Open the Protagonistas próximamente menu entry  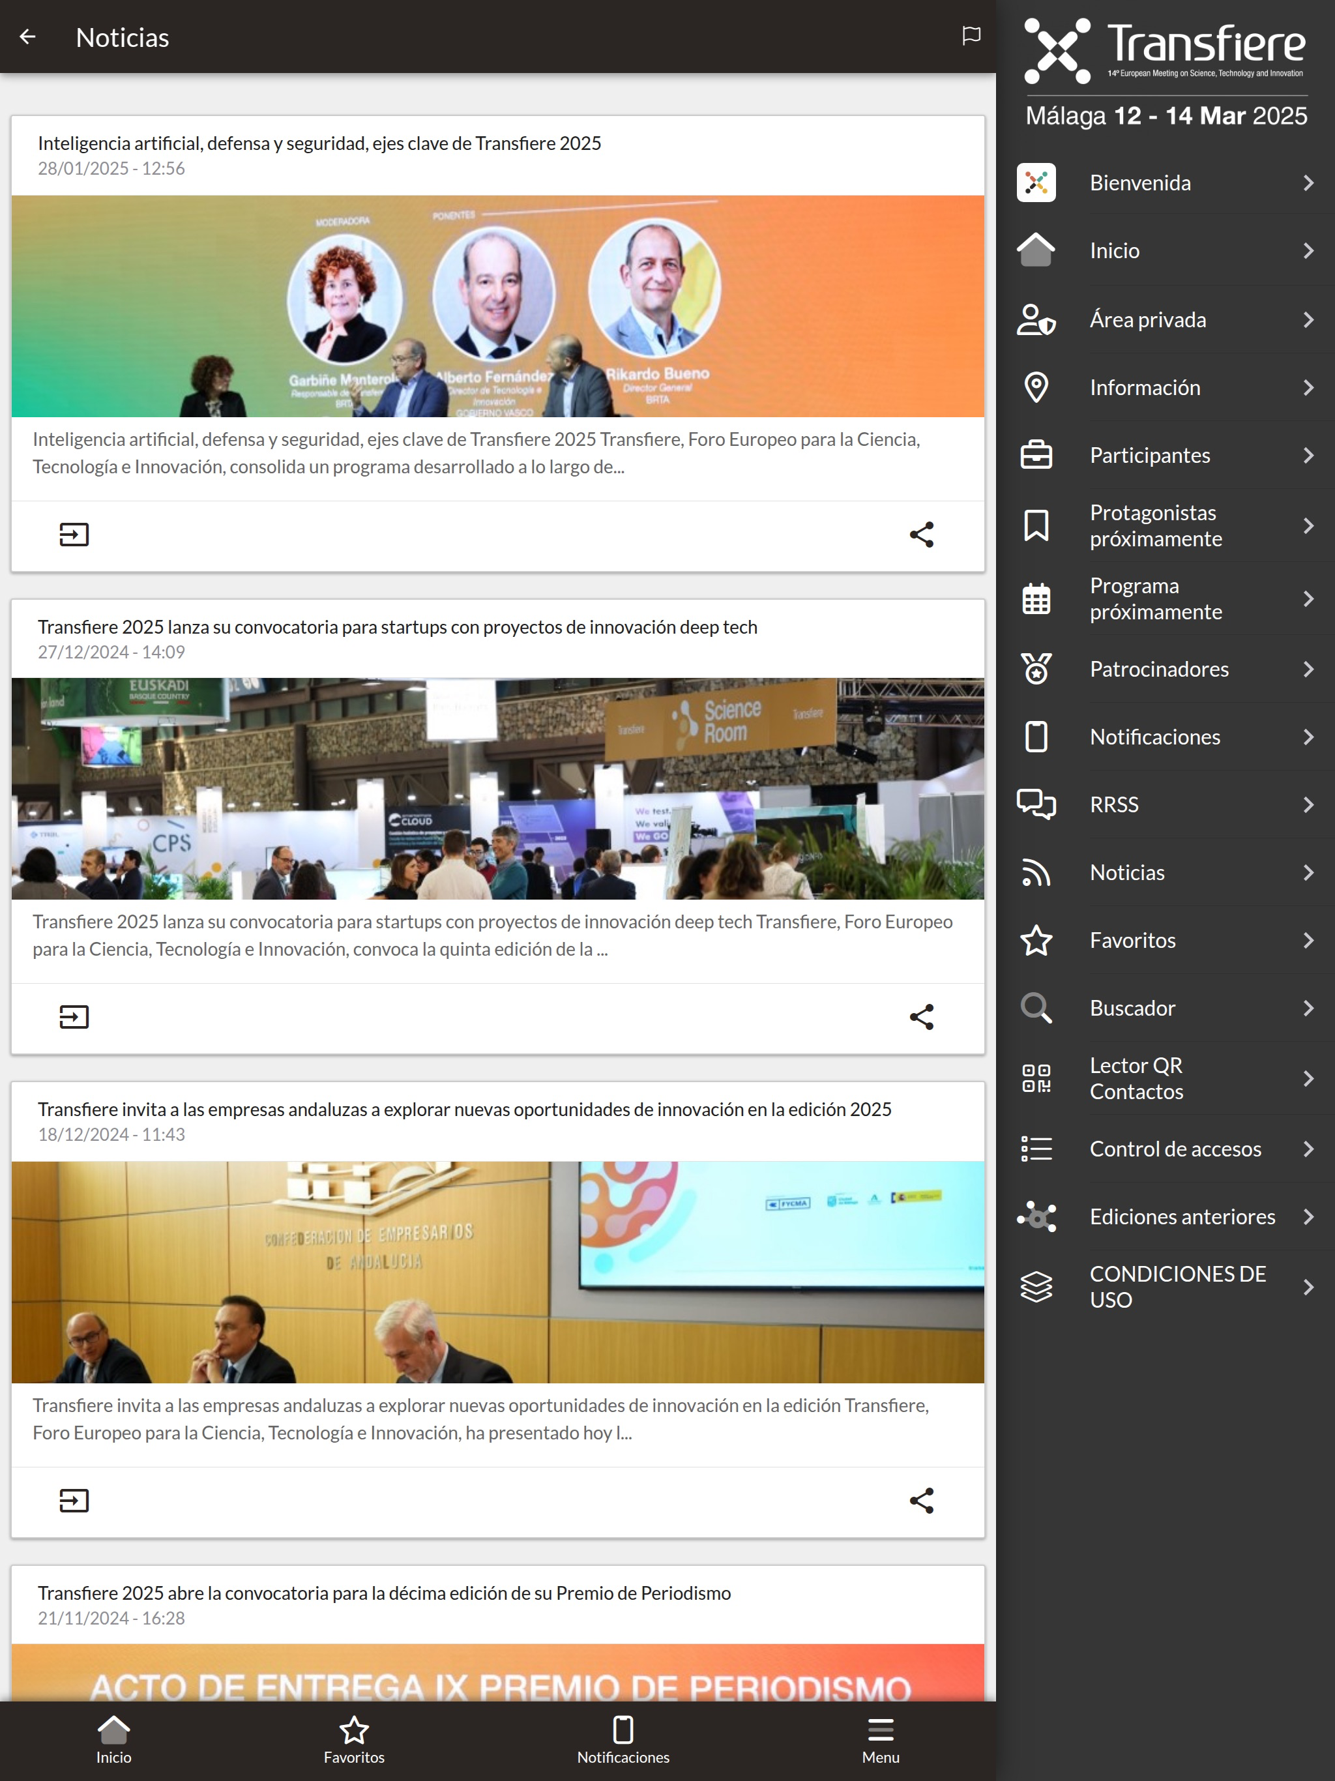tap(1165, 526)
